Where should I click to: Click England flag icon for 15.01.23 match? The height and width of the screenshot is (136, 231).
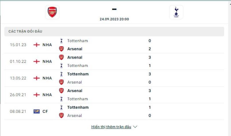(x=36, y=45)
